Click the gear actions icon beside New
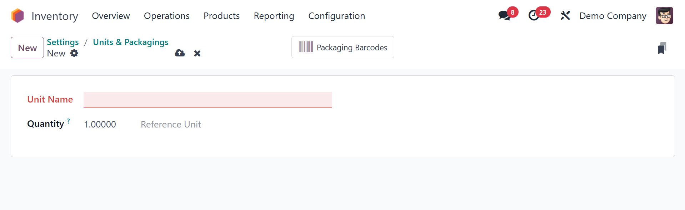This screenshot has width=685, height=210. point(74,53)
